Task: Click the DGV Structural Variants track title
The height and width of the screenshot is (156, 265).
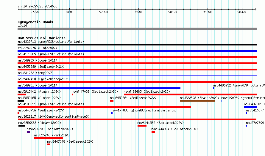Action: (x=42, y=38)
